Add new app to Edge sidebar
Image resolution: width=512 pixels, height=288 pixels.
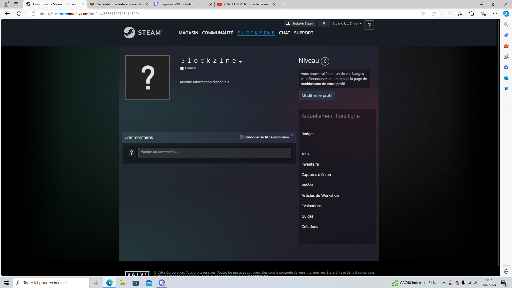point(506,106)
